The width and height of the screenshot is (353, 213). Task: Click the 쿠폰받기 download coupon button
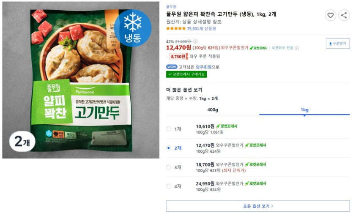(x=337, y=44)
